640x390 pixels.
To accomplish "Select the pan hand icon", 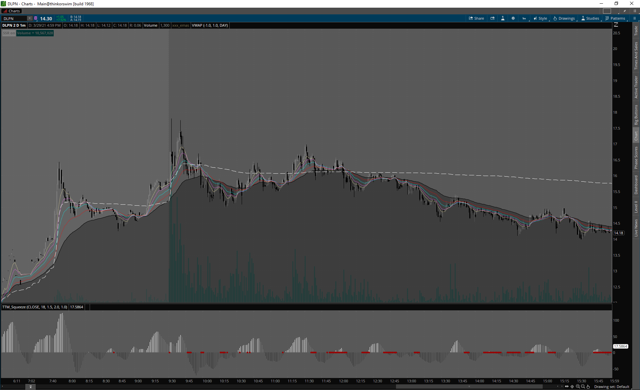I will coord(588,387).
